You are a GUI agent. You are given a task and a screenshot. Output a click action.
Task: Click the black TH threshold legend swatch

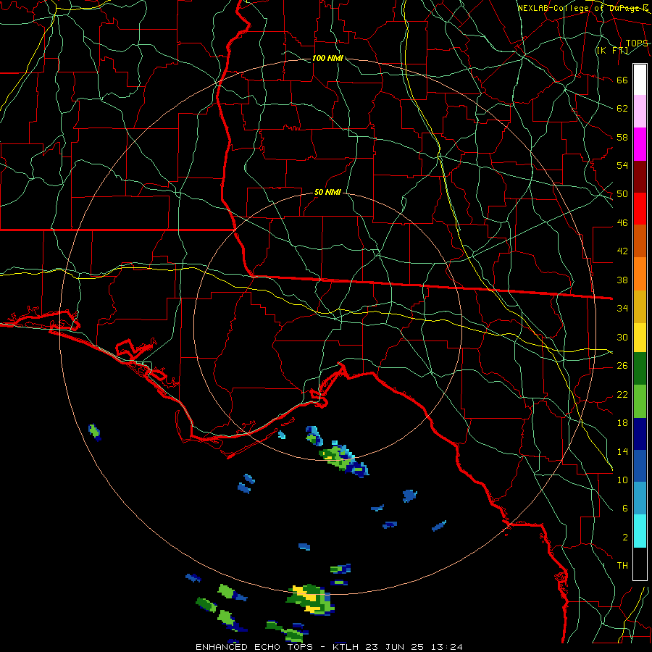tap(640, 564)
